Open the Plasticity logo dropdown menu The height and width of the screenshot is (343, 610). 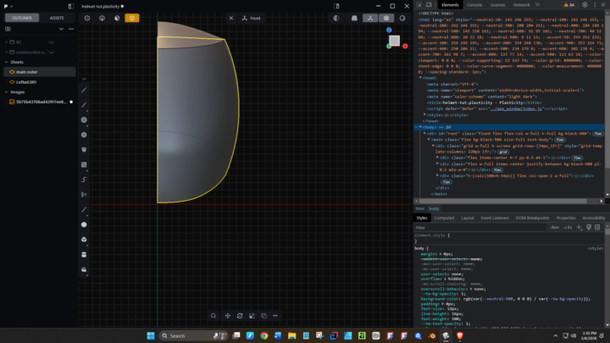tap(8, 6)
